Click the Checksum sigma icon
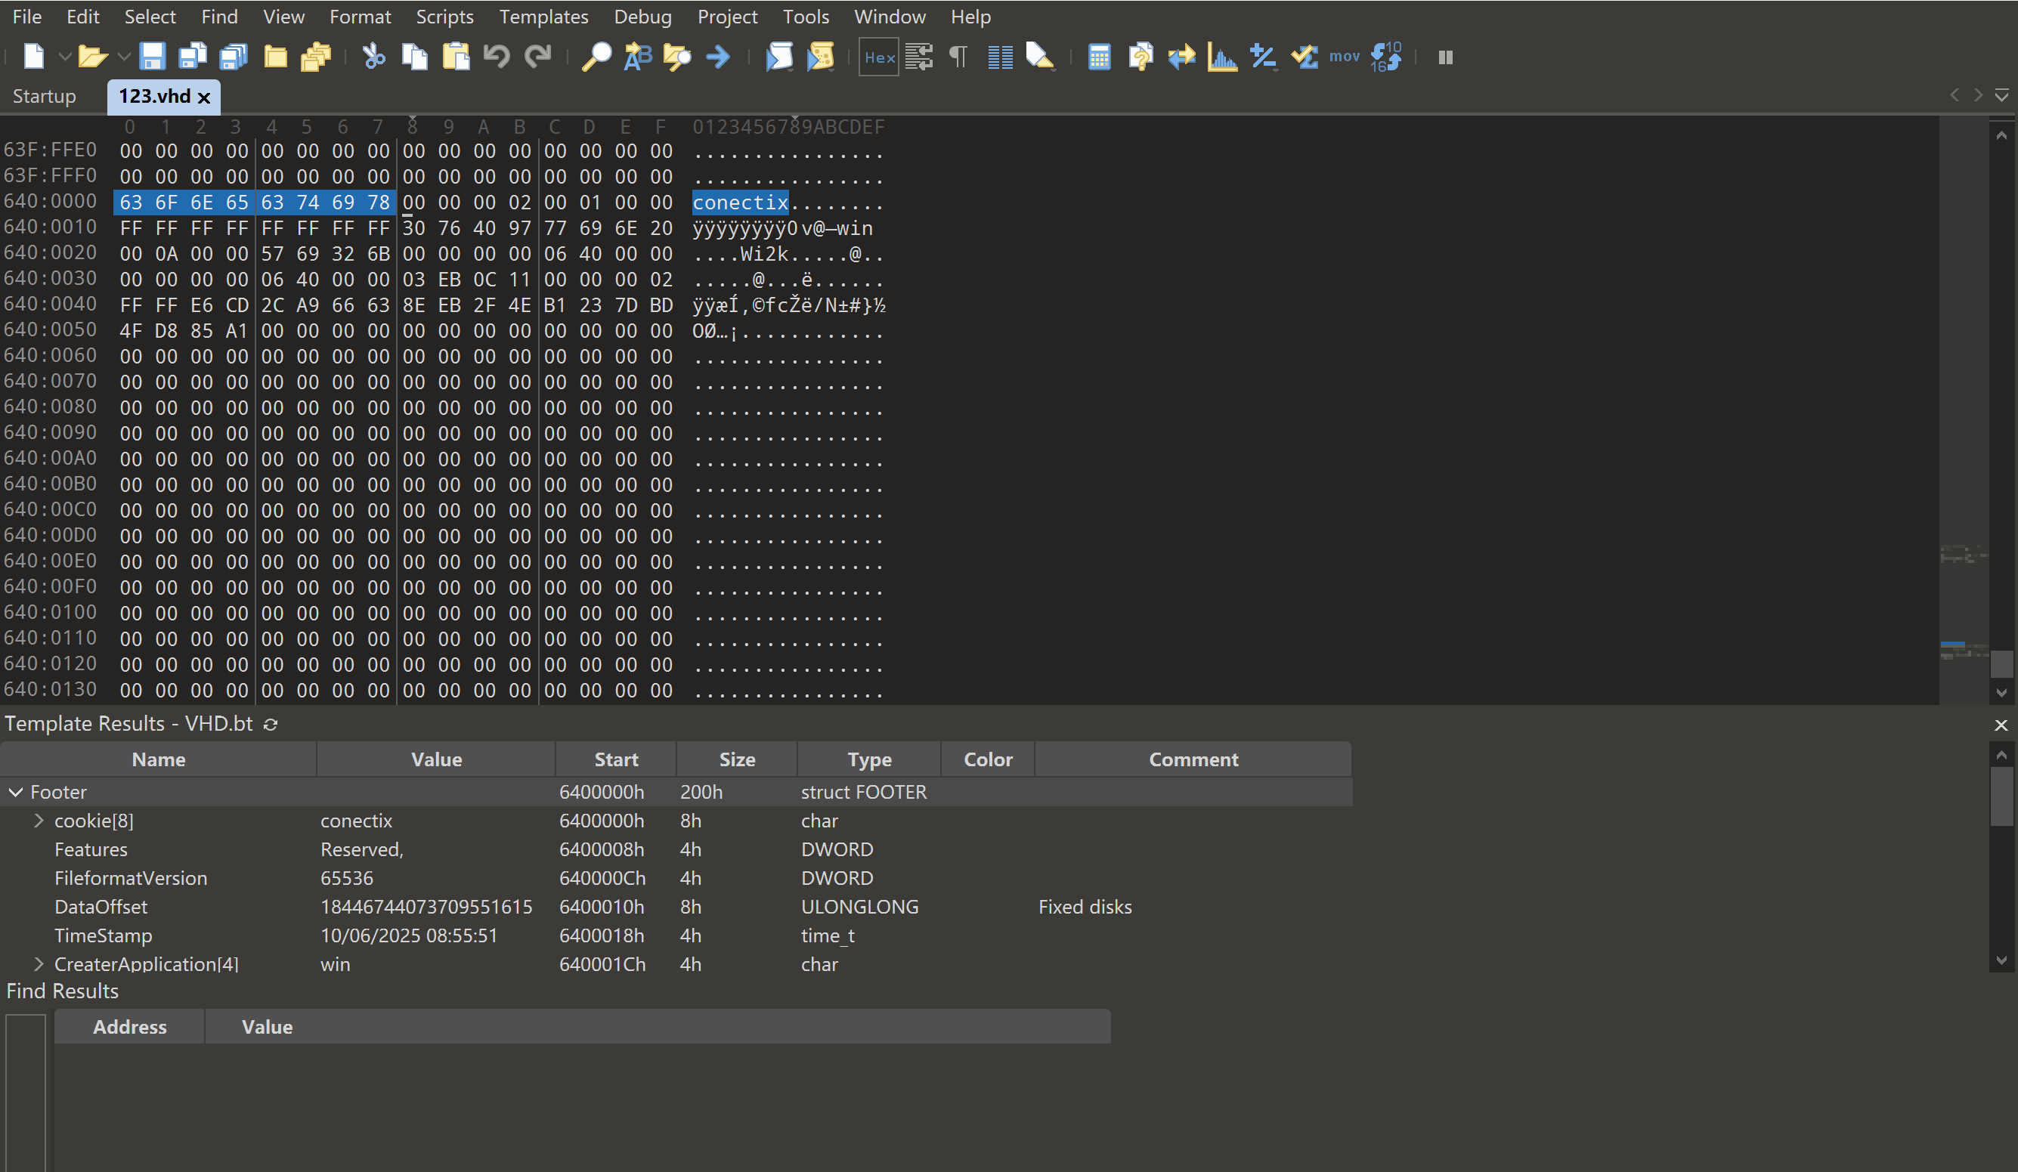 click(1305, 57)
